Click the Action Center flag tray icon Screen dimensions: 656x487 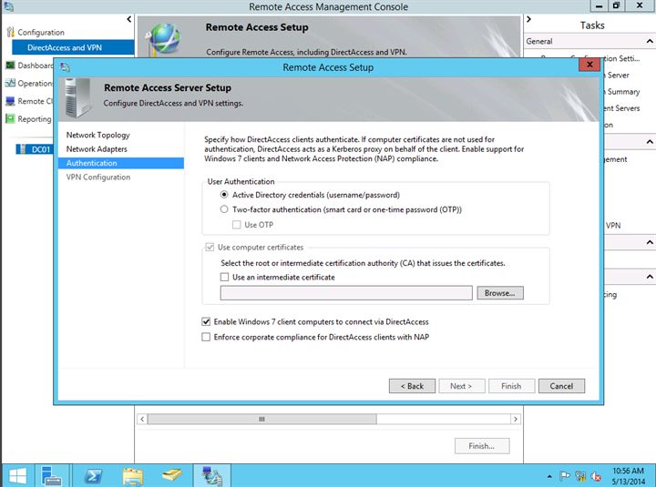pos(565,476)
